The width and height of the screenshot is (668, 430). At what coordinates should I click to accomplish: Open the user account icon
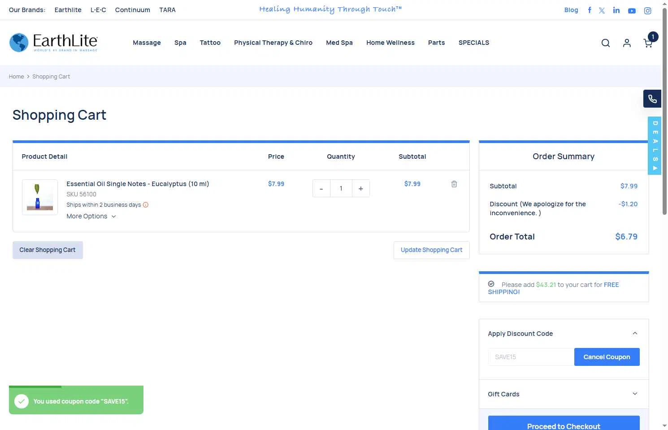click(x=627, y=43)
